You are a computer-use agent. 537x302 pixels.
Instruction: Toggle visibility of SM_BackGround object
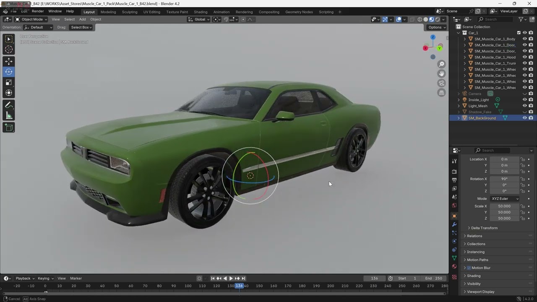tap(524, 118)
